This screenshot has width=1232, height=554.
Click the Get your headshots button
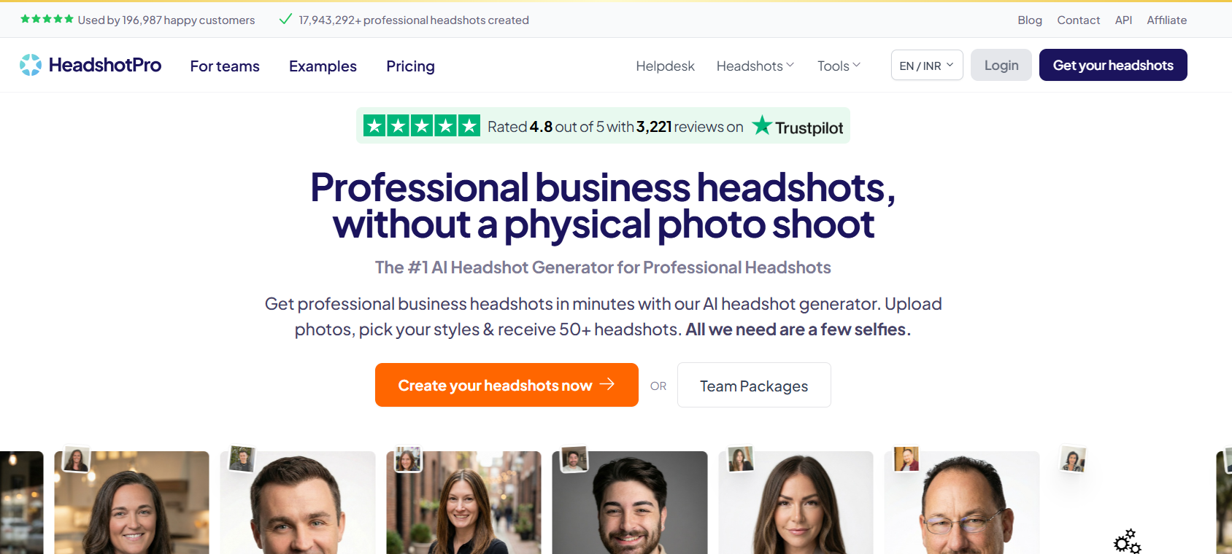(1112, 66)
